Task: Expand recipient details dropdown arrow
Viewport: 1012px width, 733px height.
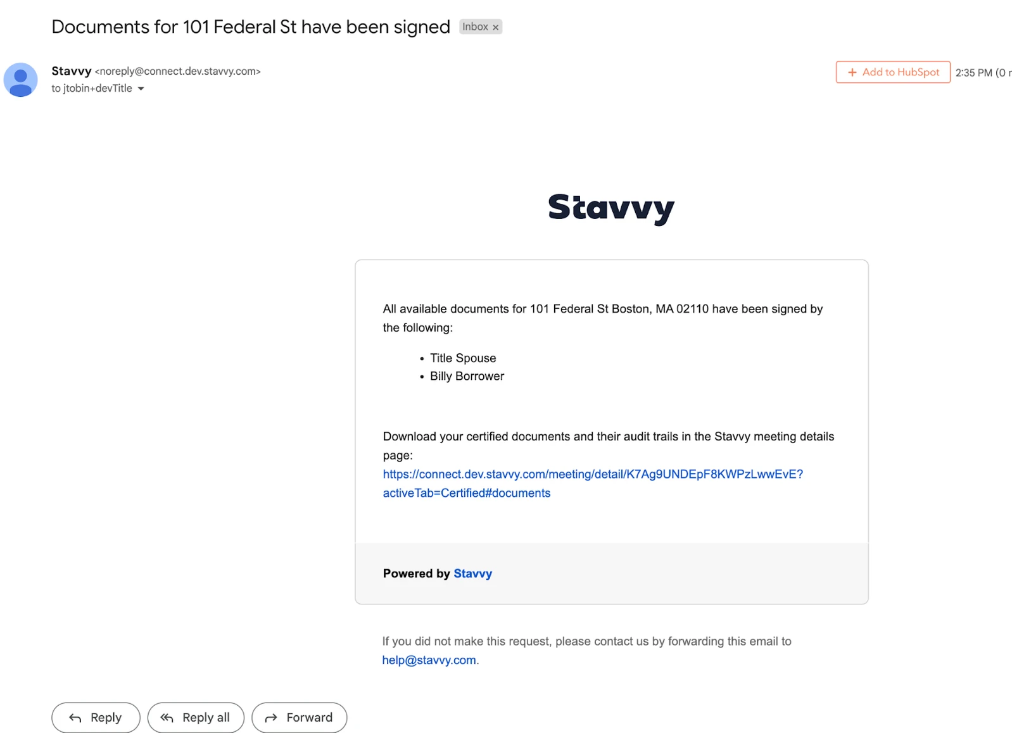Action: 141,89
